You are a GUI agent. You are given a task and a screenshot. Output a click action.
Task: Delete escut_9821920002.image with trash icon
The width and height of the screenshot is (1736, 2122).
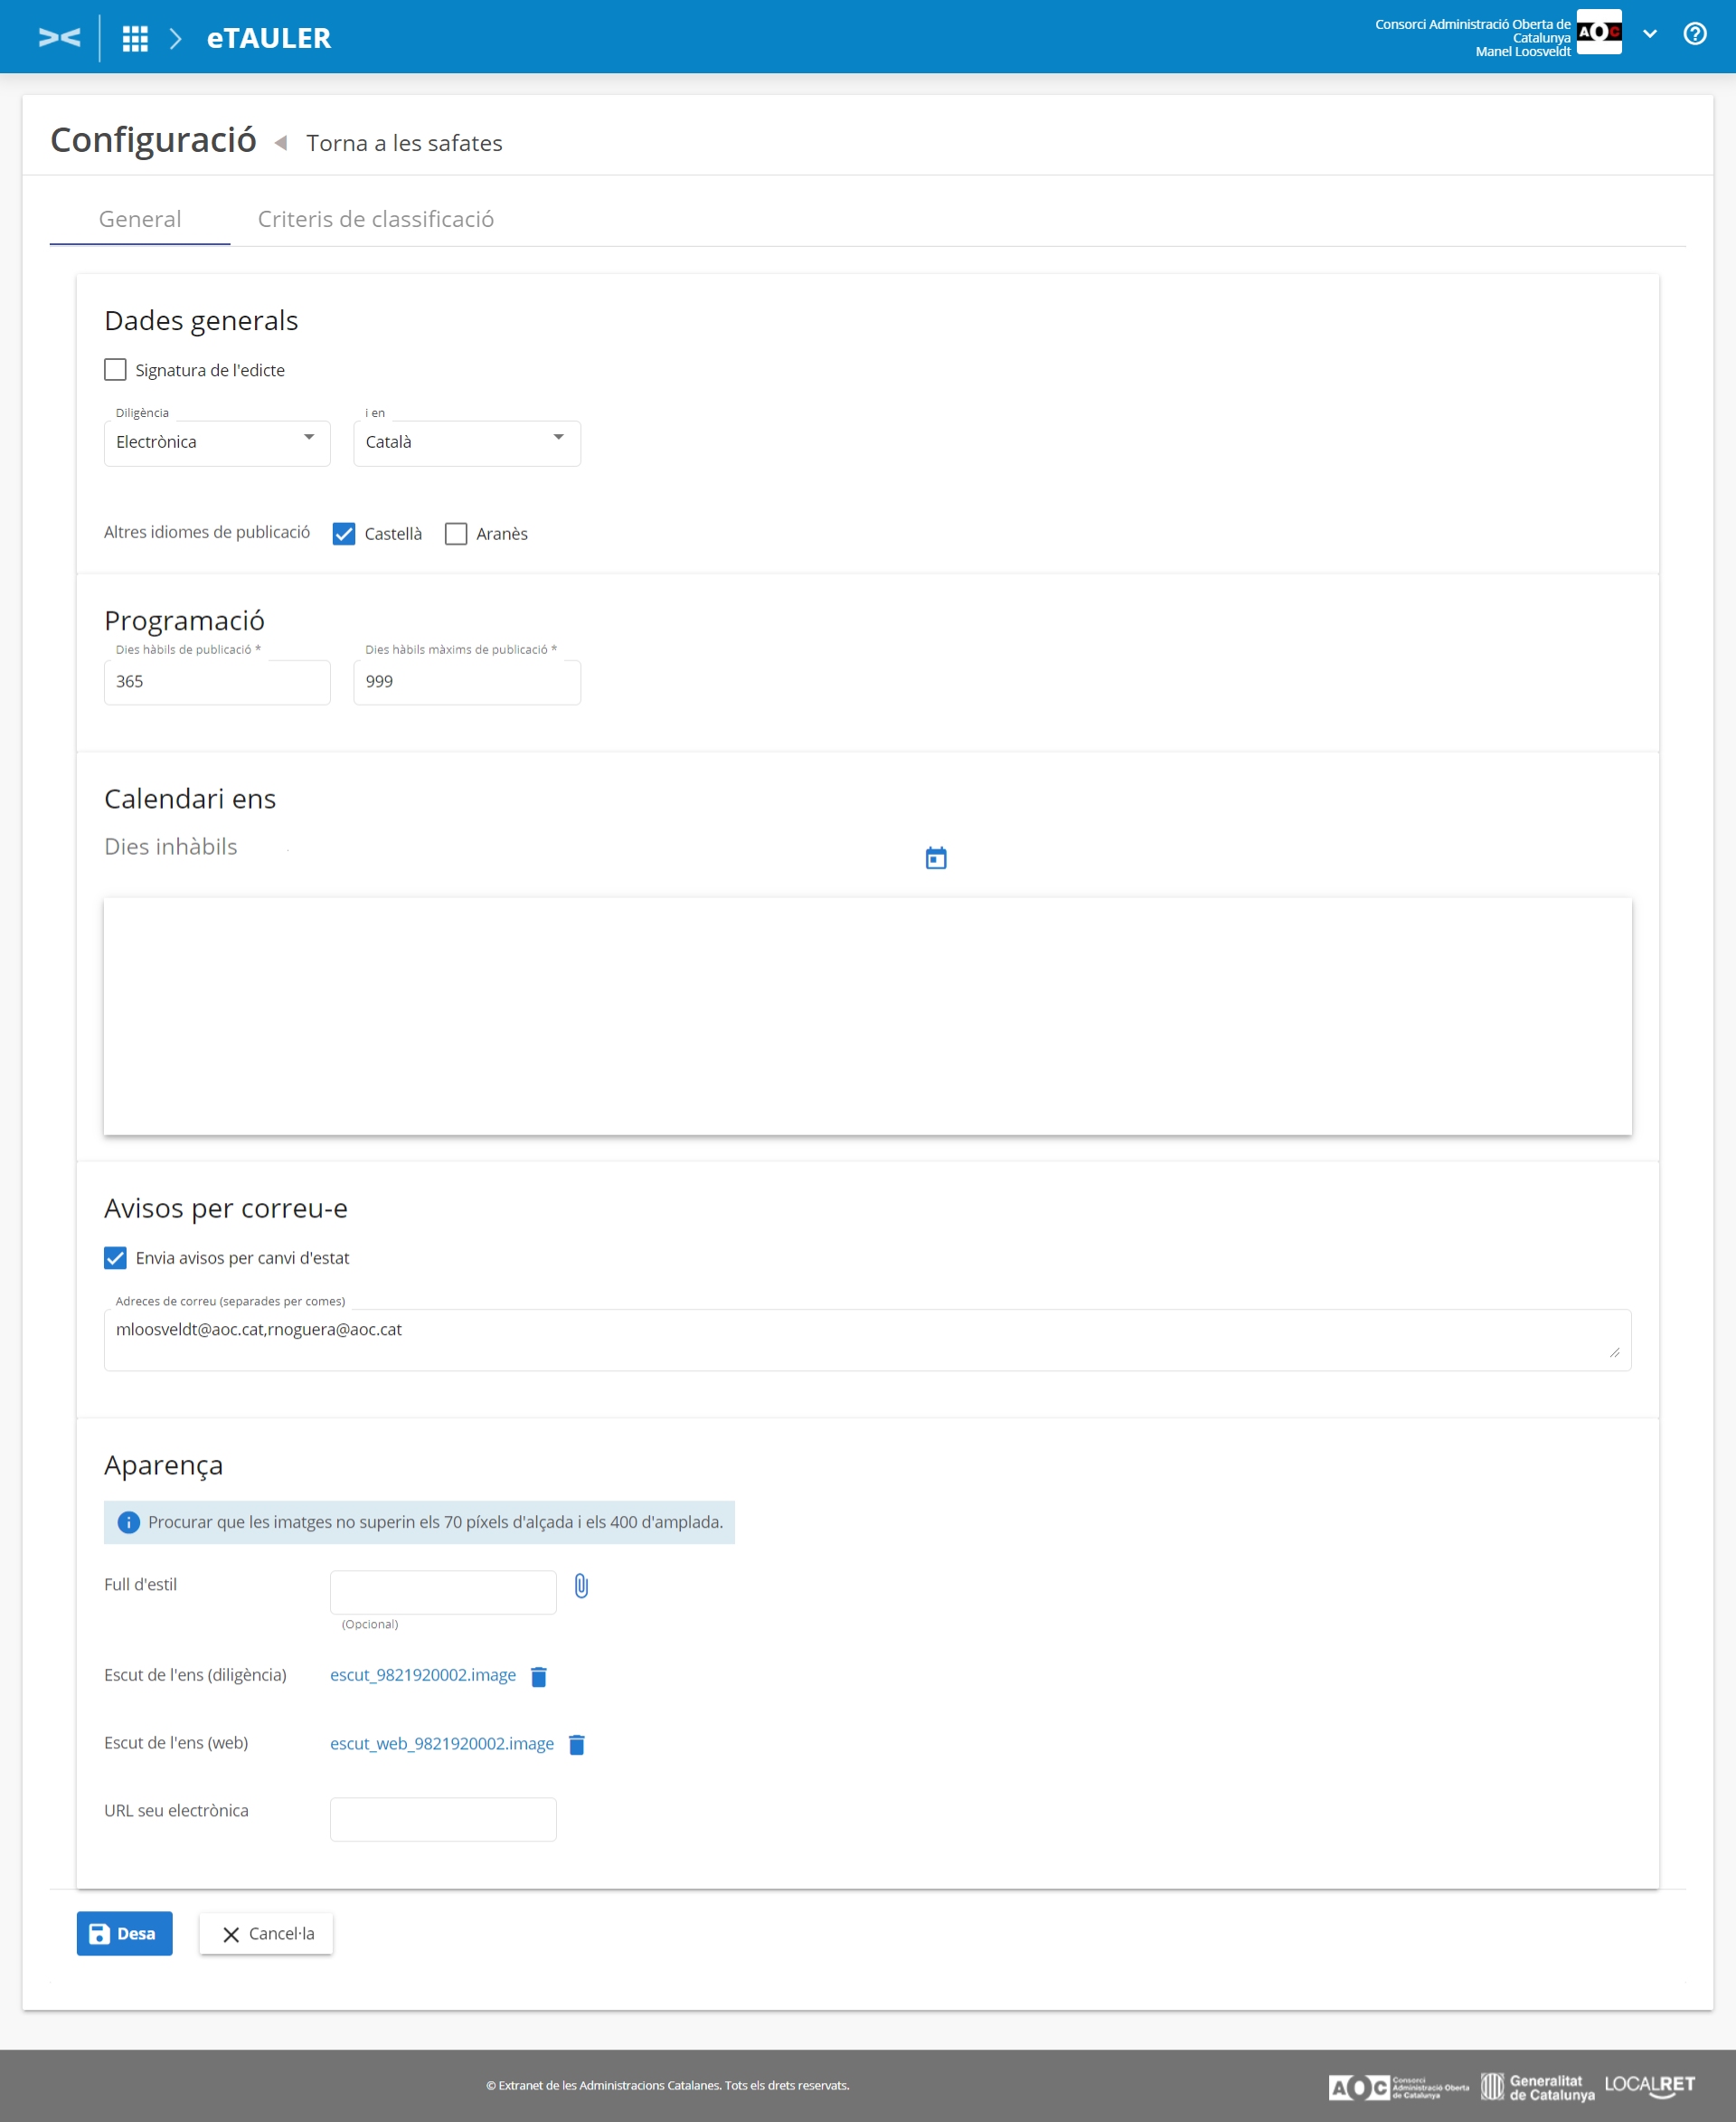click(x=539, y=1677)
